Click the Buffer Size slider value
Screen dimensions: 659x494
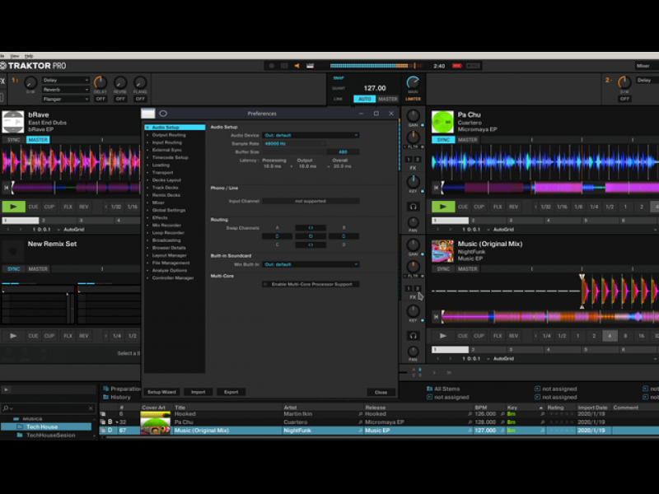tap(342, 151)
